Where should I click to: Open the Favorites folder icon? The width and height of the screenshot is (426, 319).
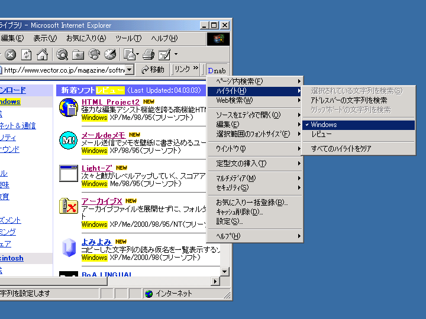[x=78, y=55]
